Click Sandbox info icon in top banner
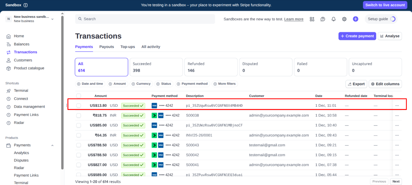Viewport: 412px width, 185px height. (26, 5)
